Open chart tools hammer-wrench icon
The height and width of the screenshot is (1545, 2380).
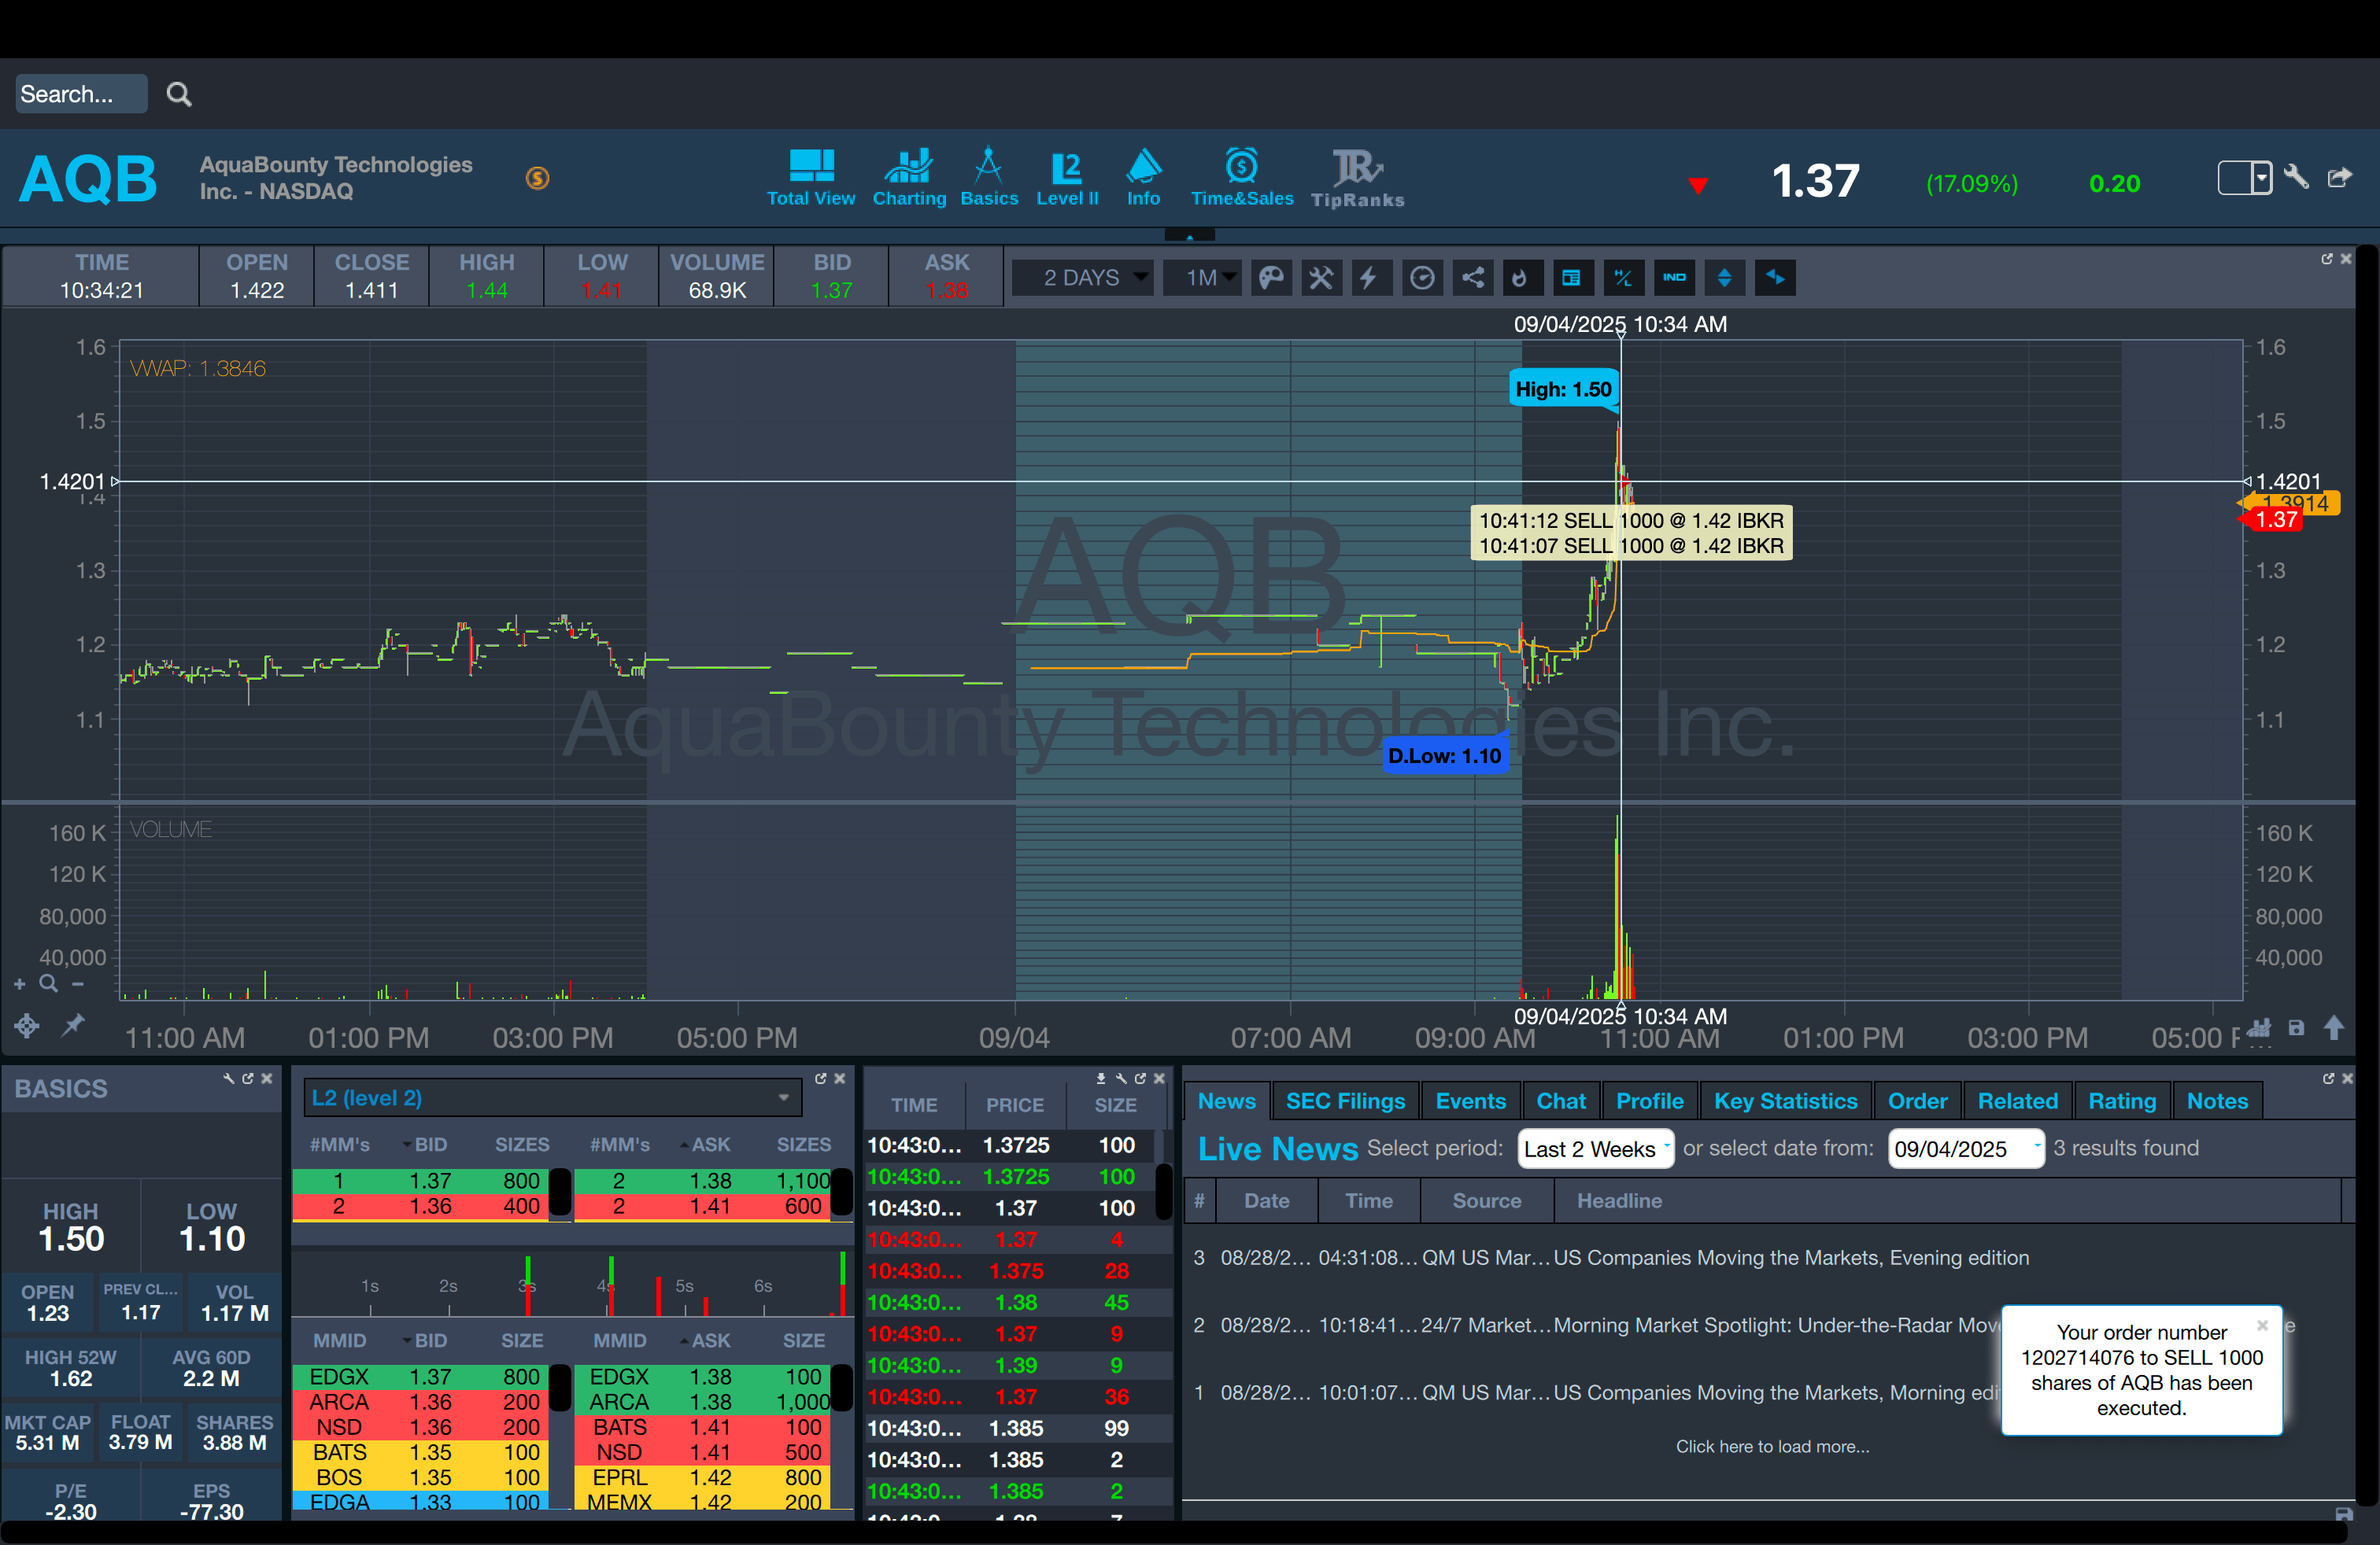(1321, 278)
